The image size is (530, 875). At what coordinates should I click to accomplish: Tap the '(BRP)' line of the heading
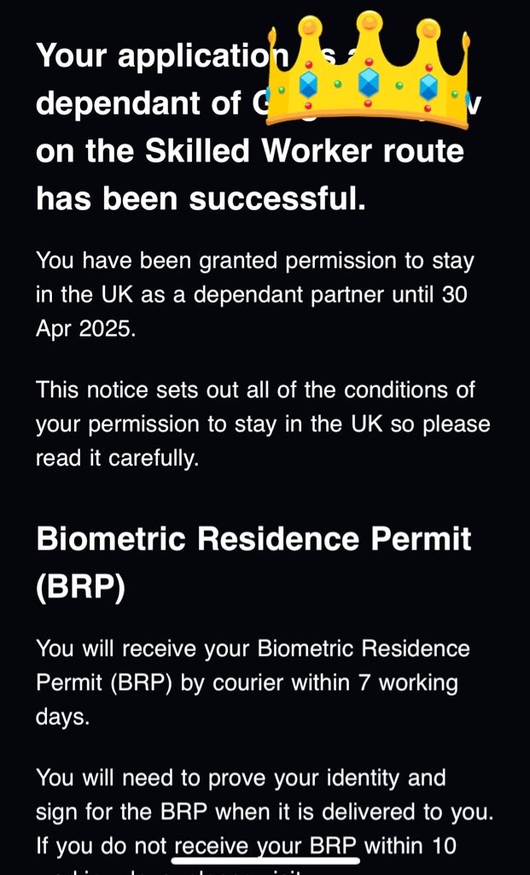coord(81,586)
